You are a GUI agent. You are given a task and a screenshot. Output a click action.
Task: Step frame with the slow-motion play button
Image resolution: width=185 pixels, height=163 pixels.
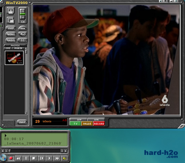(x=41, y=158)
